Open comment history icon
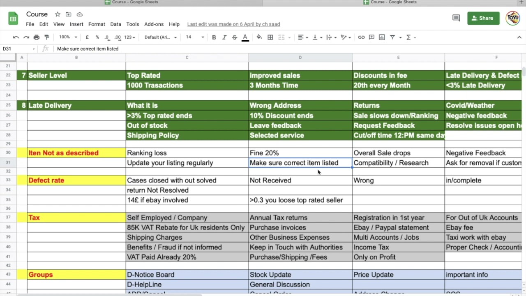This screenshot has width=526, height=296. (456, 18)
